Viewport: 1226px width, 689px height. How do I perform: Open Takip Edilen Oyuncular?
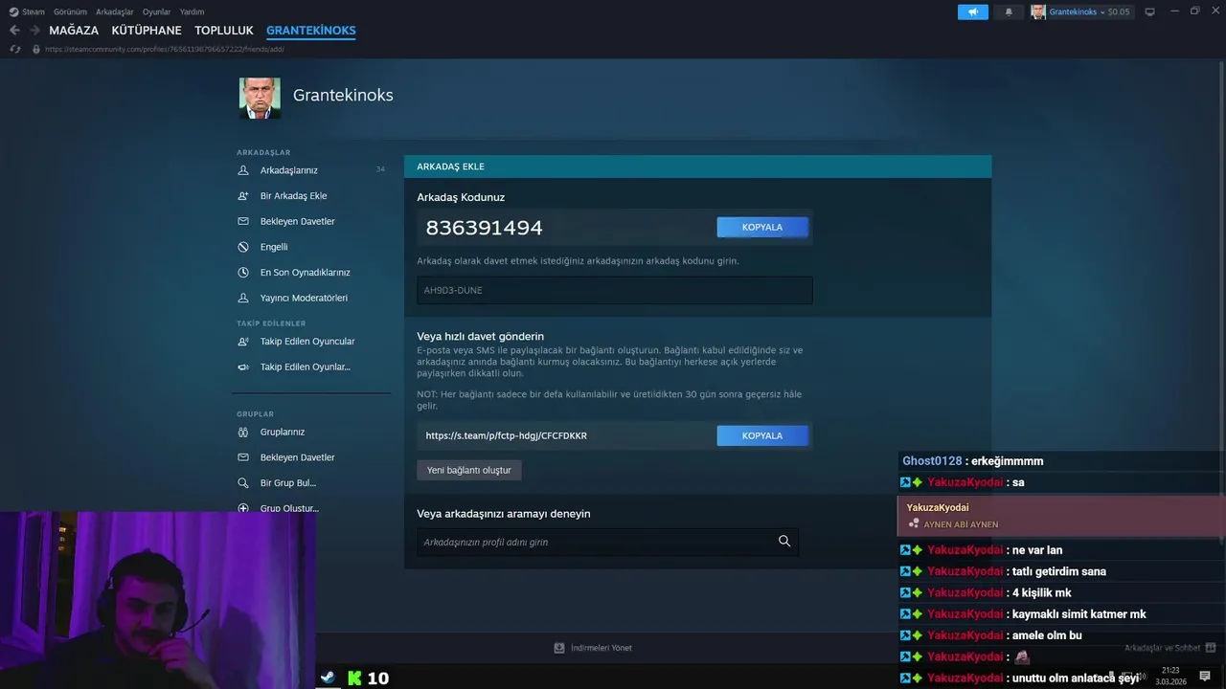point(307,342)
